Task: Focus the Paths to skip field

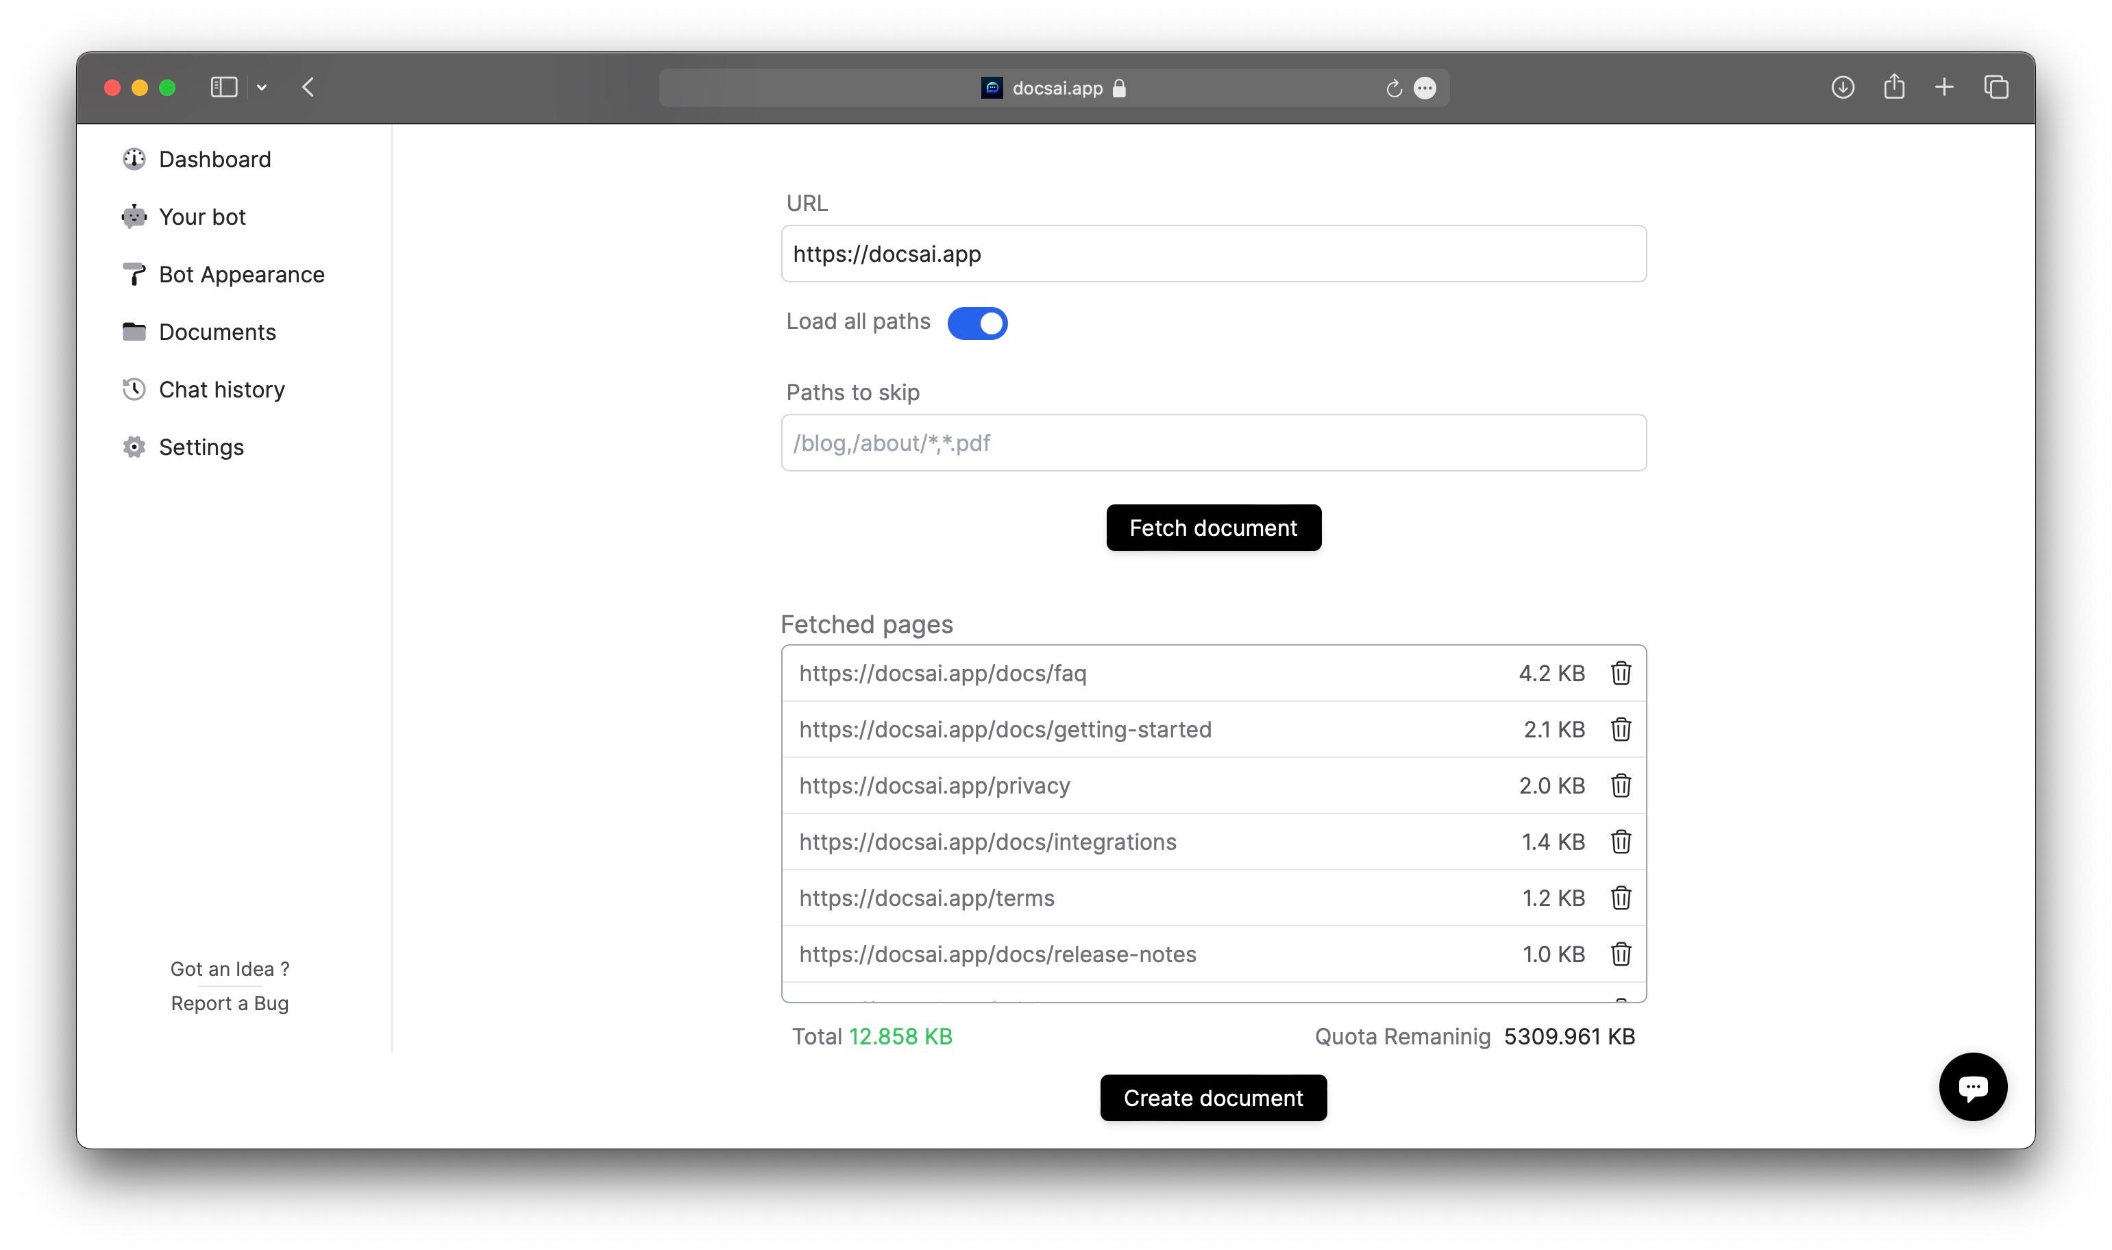Action: (1213, 443)
